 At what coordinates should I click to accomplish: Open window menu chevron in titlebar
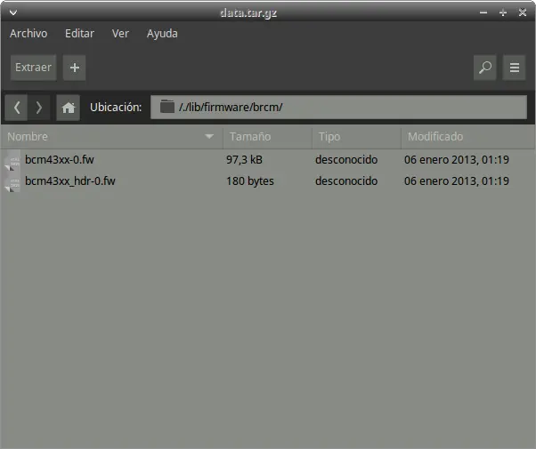point(13,13)
